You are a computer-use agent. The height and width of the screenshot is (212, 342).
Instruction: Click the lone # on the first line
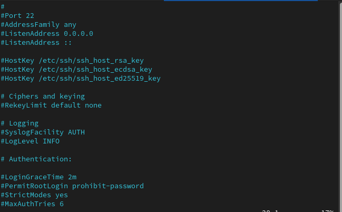pyautogui.click(x=3, y=6)
